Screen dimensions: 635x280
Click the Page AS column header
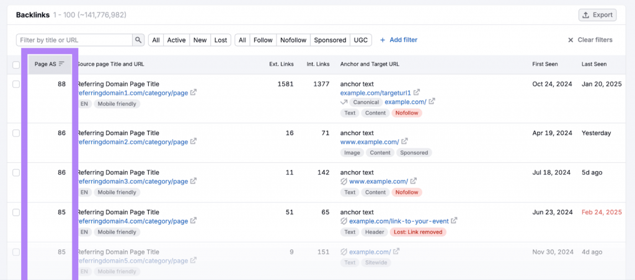50,64
